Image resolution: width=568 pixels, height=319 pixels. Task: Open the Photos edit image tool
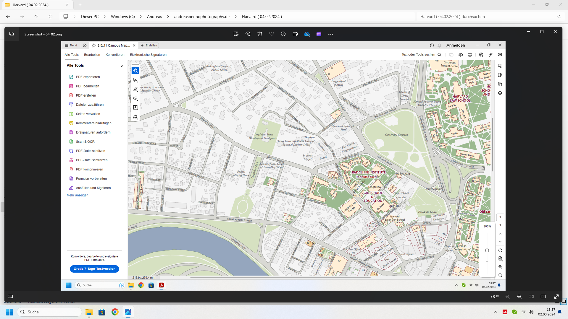(x=236, y=34)
